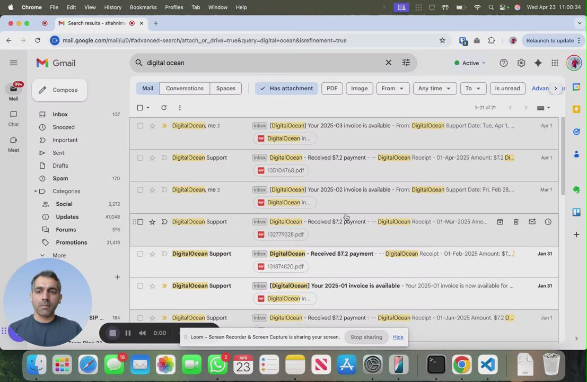Hide the Loom sharing notice
587x382 pixels.
click(398, 337)
